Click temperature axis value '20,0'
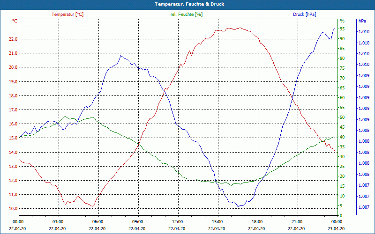 [x=13, y=67]
